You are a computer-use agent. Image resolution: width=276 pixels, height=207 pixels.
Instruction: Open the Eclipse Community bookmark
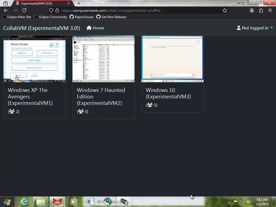coord(51,17)
